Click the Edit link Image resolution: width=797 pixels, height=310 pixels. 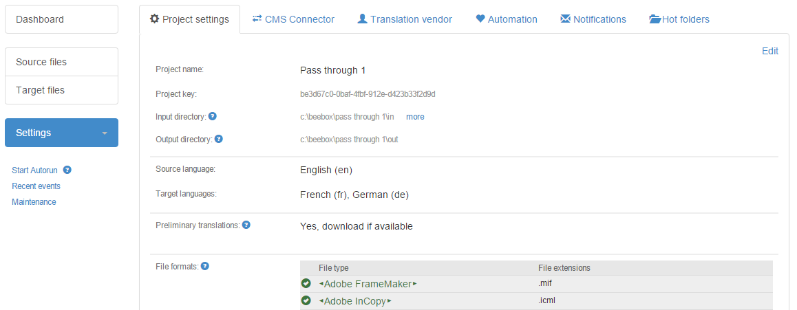[x=769, y=51]
